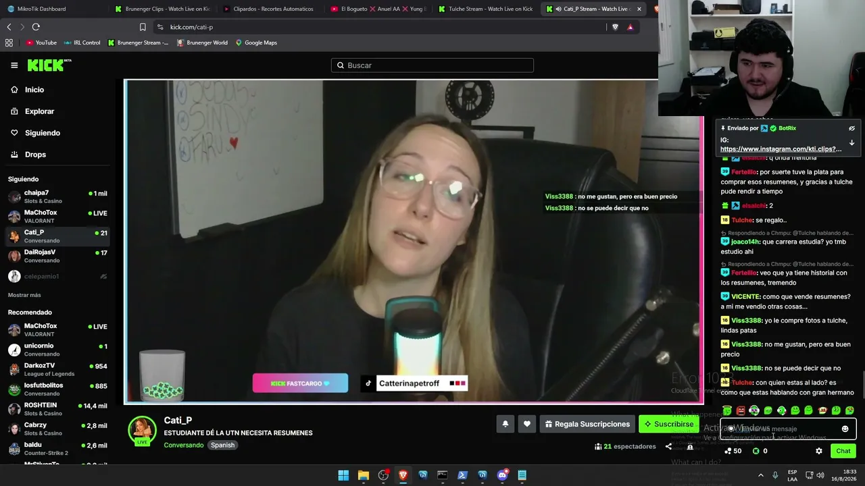
Task: Click the Regala Suscripciones button
Action: [587, 424]
